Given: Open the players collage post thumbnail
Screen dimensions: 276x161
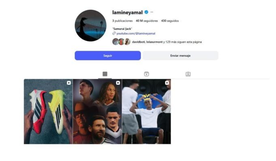Looking at the screenshot, I should [97, 112].
